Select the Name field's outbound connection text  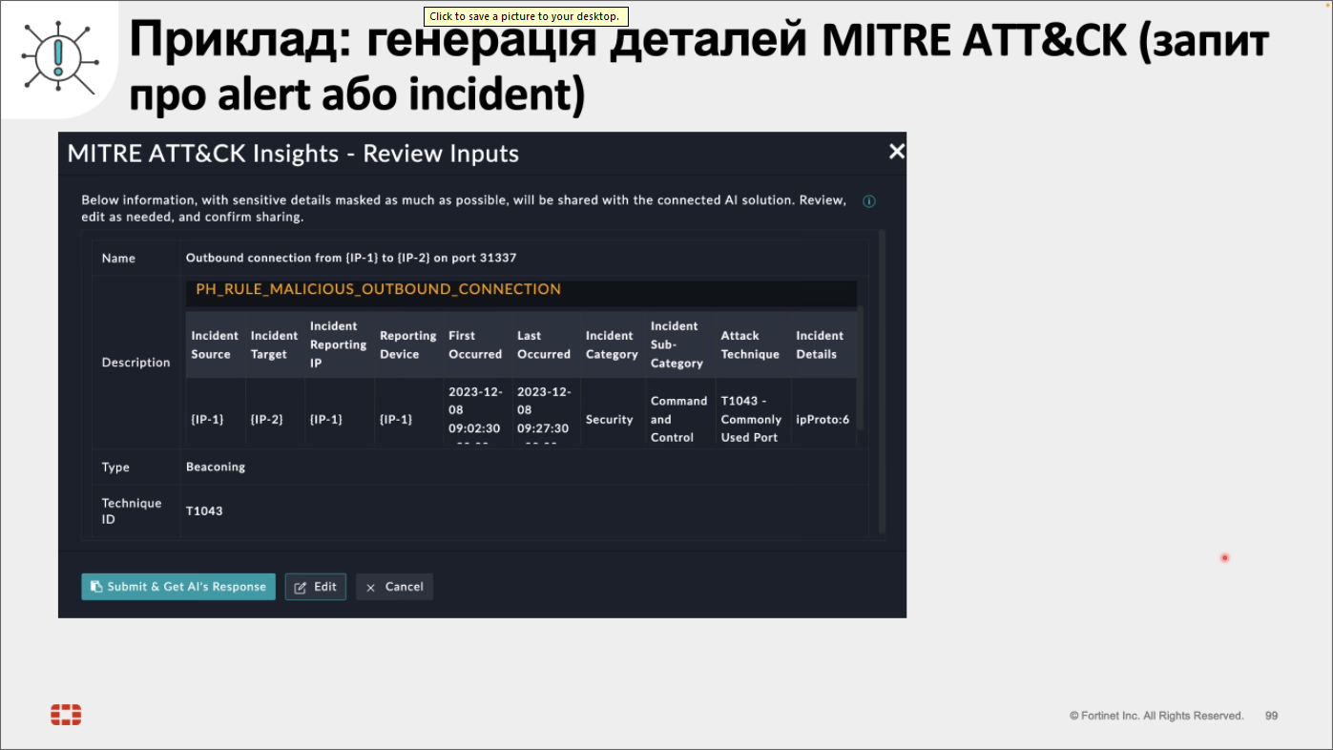pyautogui.click(x=351, y=258)
